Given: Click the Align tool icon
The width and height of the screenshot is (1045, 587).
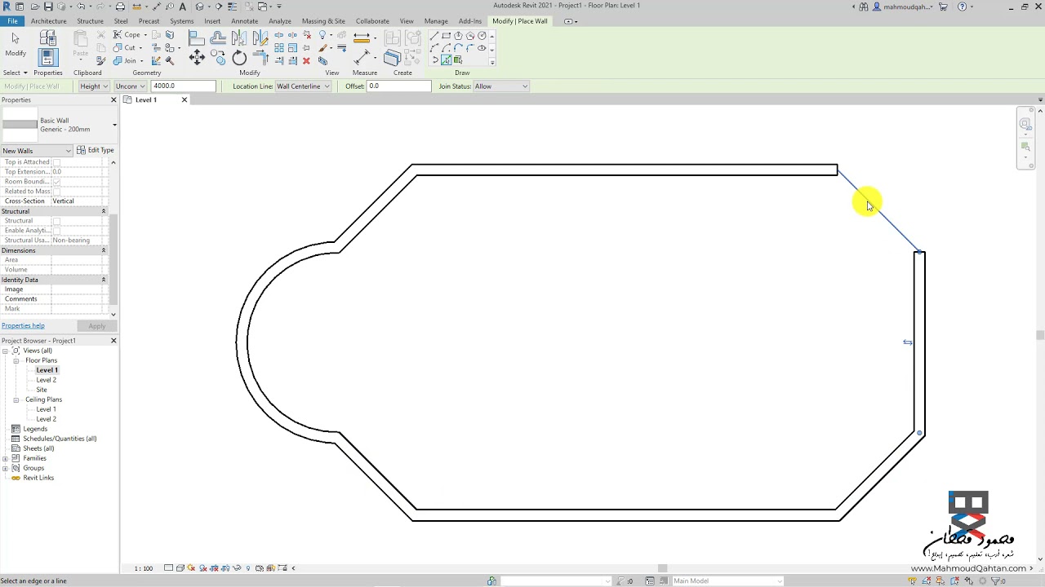Looking at the screenshot, I should [197, 38].
